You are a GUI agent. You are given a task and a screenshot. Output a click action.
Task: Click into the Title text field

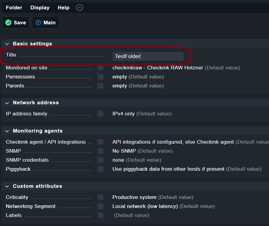(148, 56)
